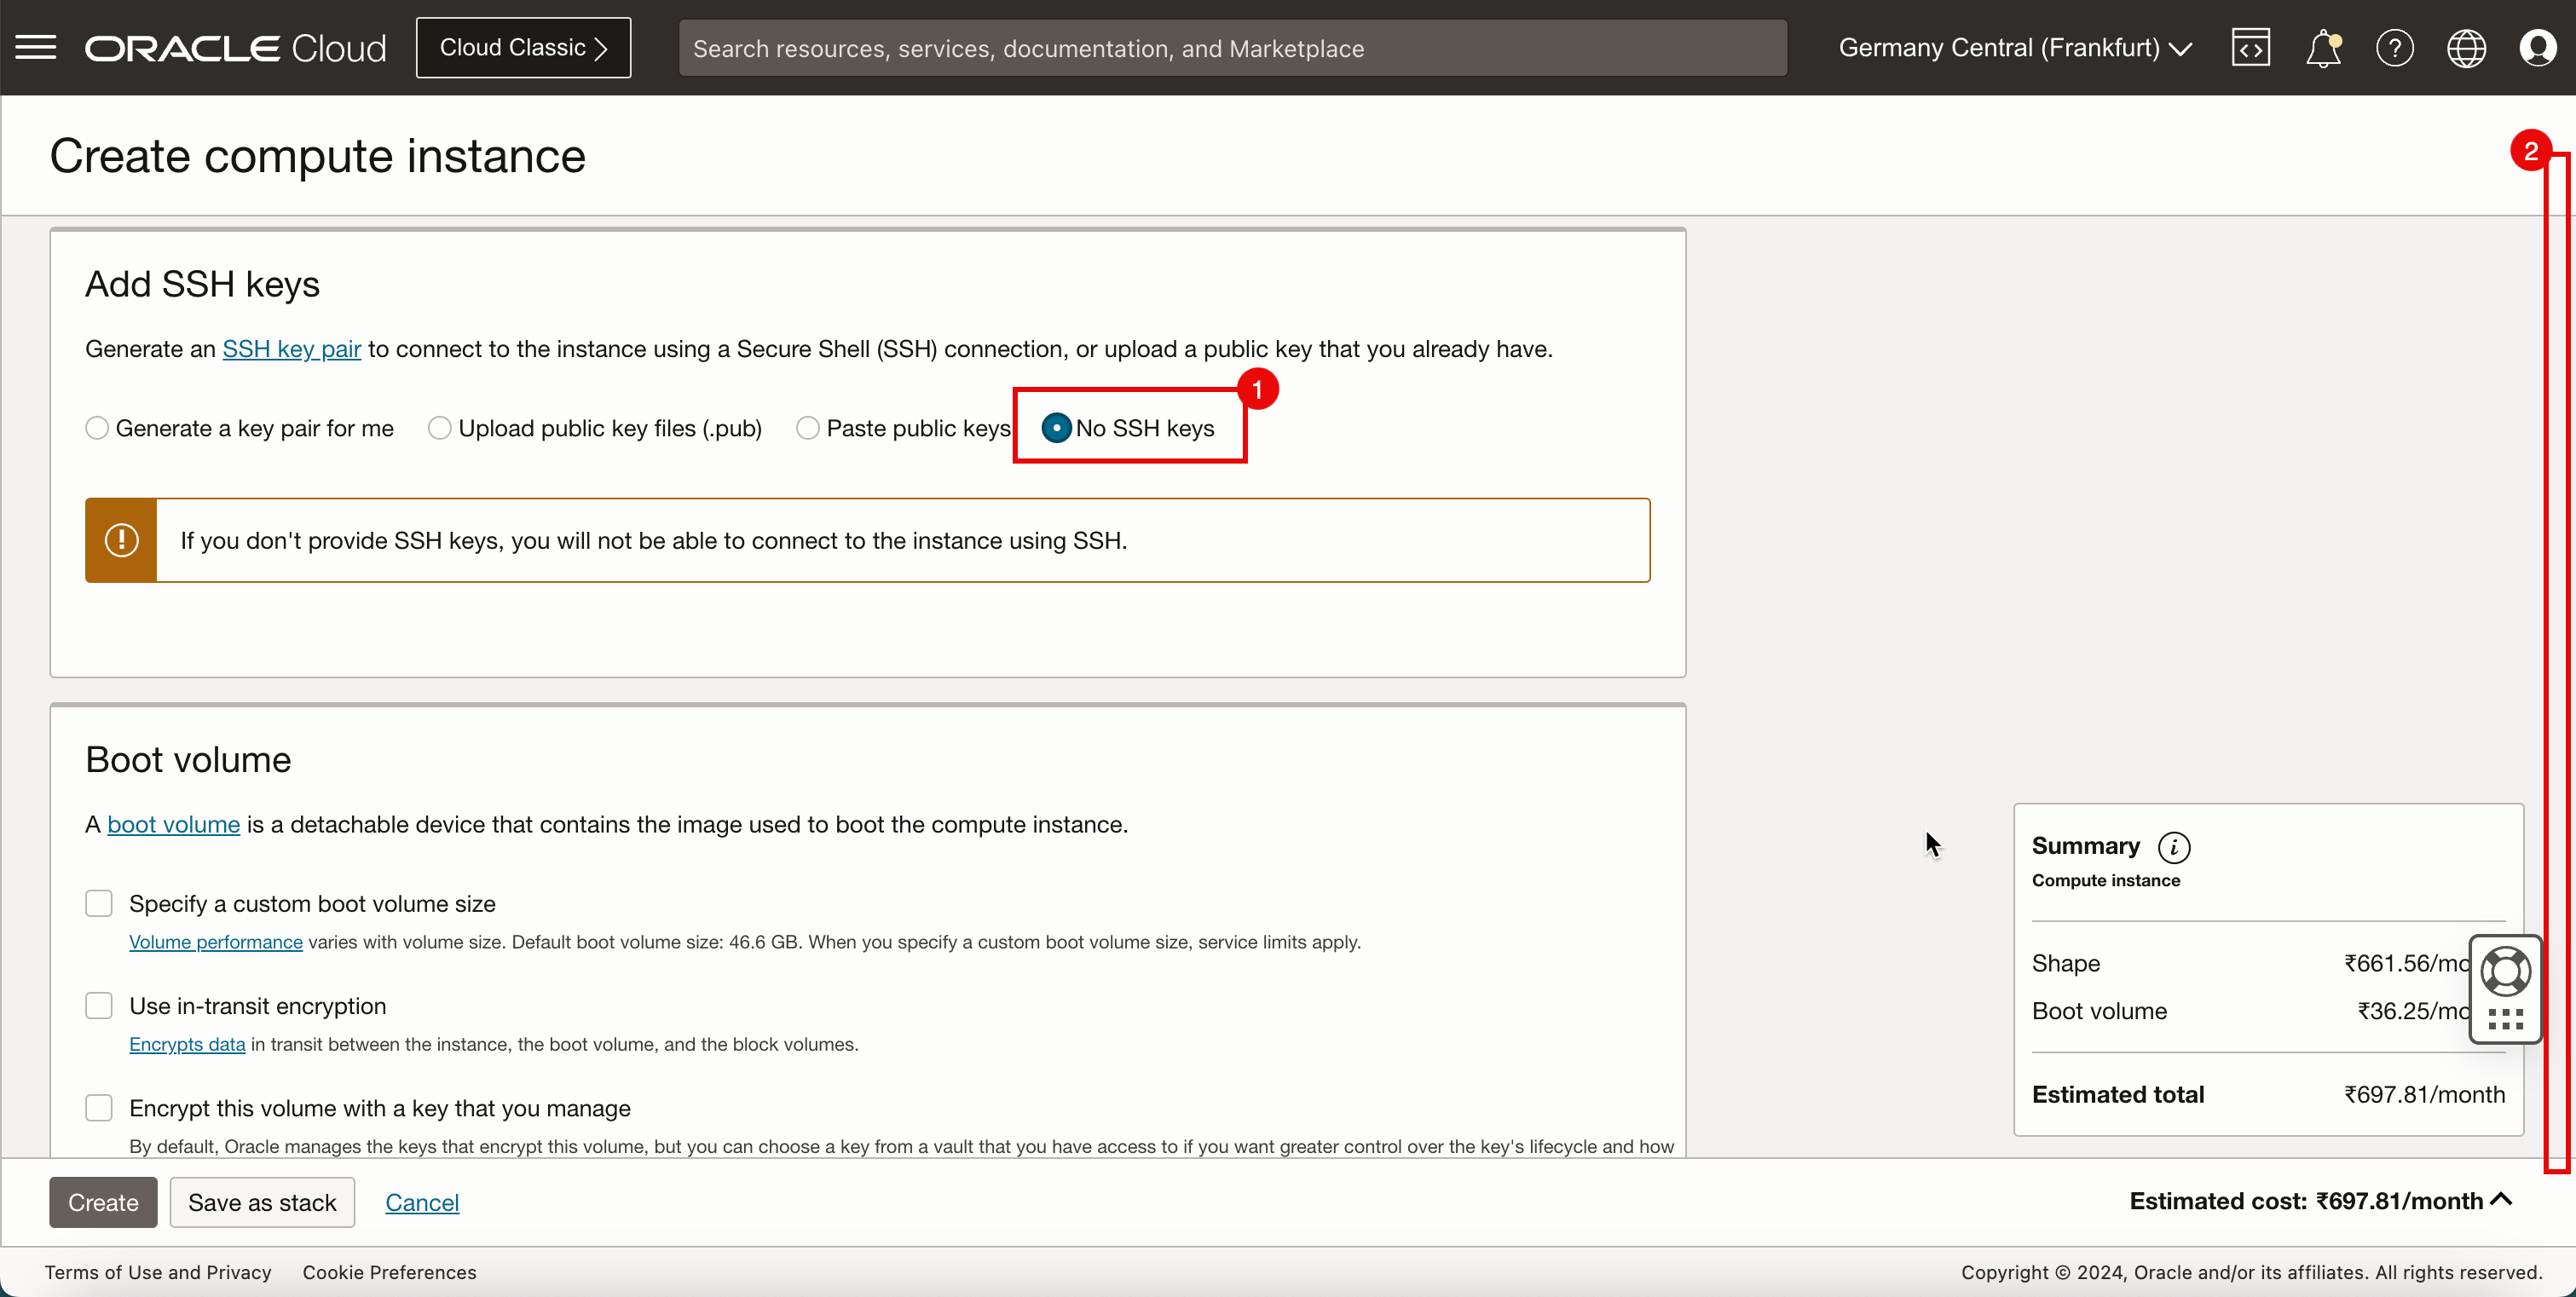Choose the Paste public keys option
Screen dimensions: 2576x1297
(x=807, y=428)
